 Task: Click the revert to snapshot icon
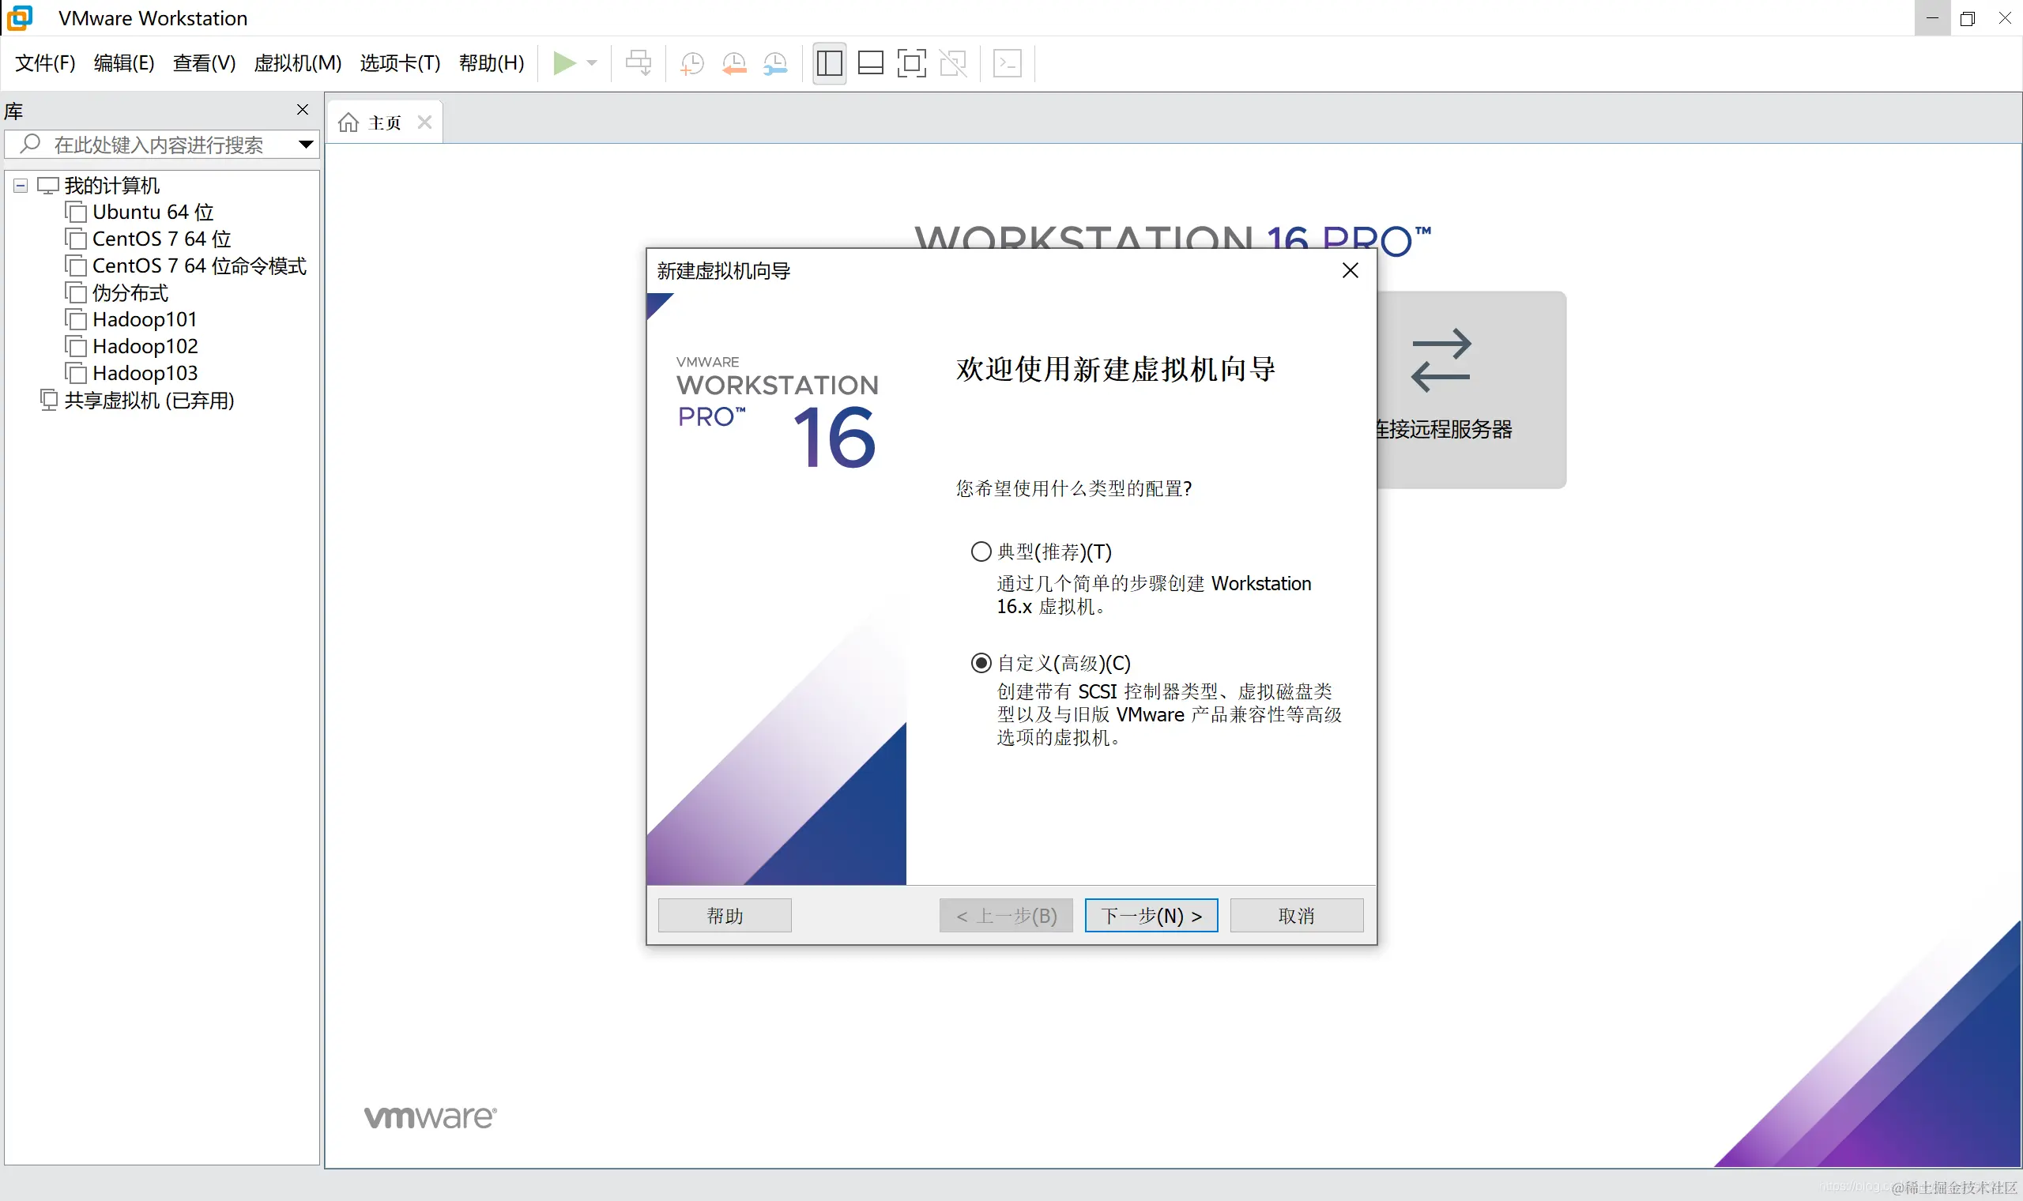point(734,63)
